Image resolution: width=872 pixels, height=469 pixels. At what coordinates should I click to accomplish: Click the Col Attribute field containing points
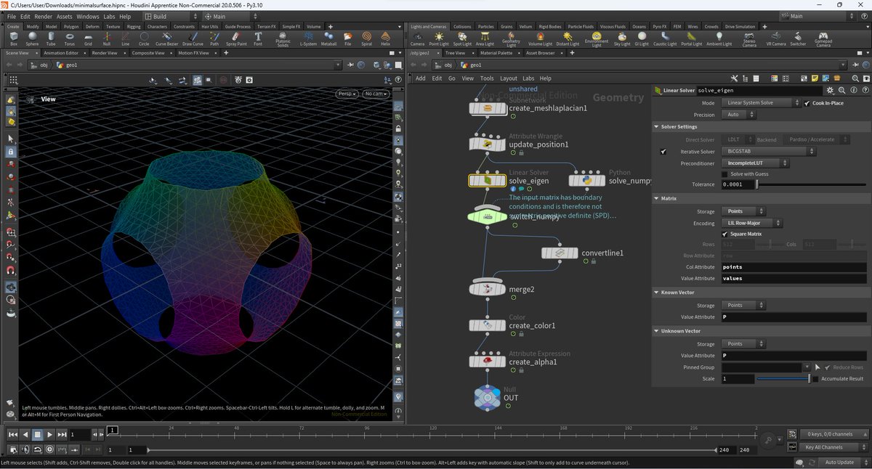[x=794, y=266]
